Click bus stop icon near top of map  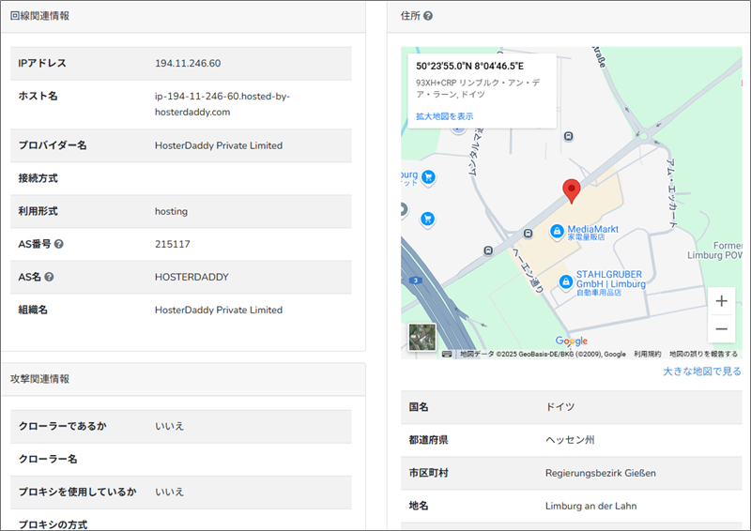[x=569, y=136]
